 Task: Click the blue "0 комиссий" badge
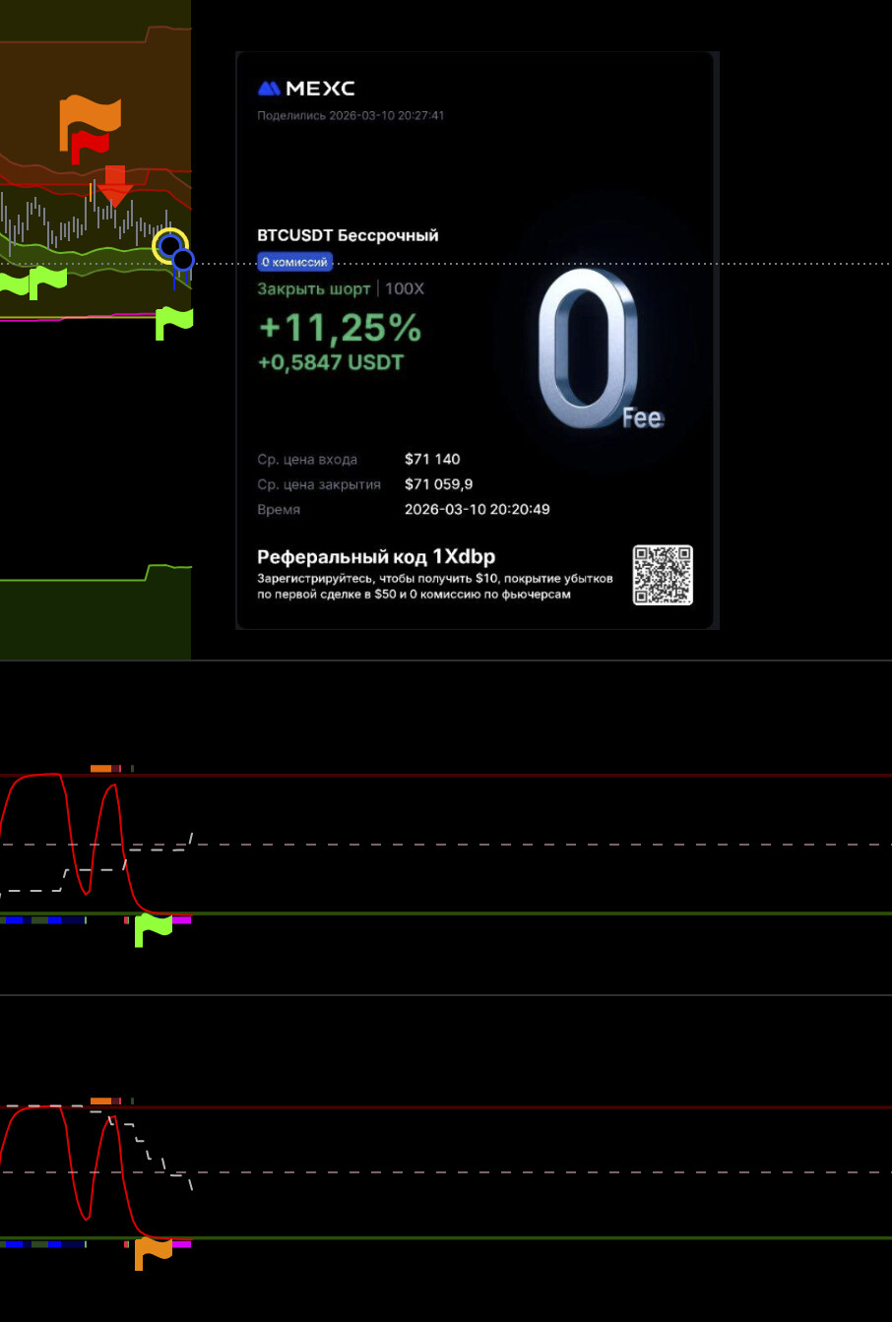tap(294, 262)
